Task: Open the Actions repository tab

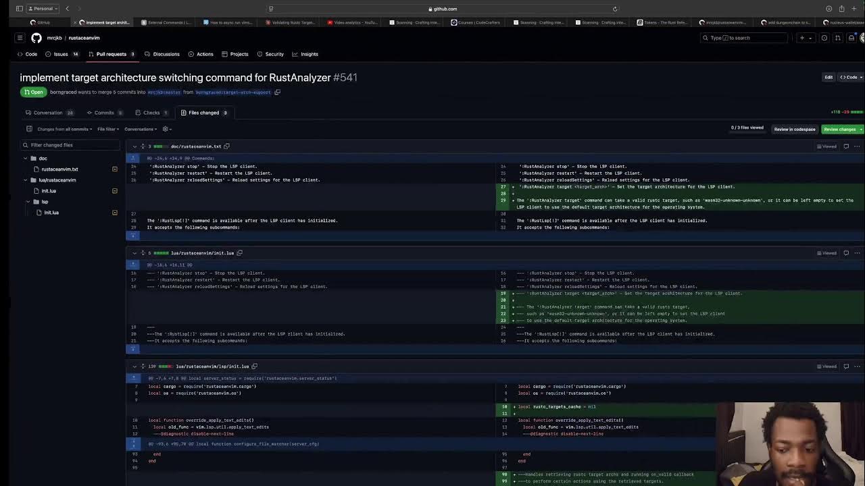Action: [201, 54]
